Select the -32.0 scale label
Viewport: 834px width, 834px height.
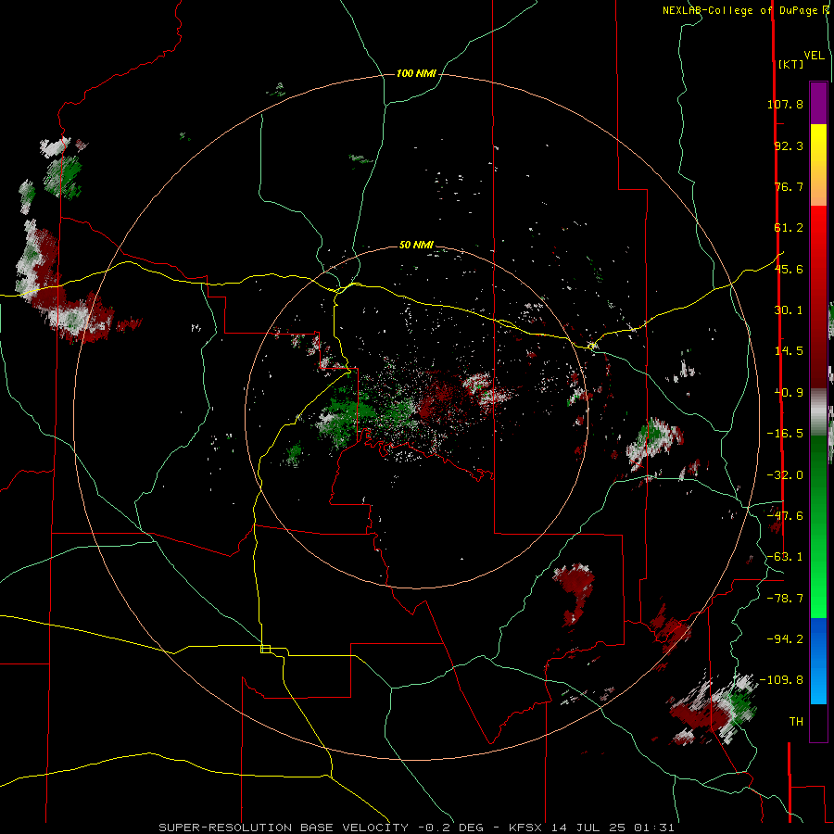coord(785,475)
